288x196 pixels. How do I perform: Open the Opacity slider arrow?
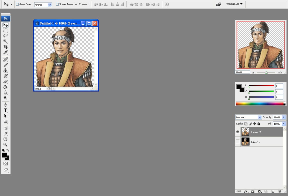click(283, 117)
